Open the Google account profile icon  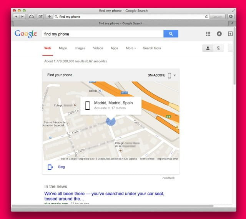point(219,34)
